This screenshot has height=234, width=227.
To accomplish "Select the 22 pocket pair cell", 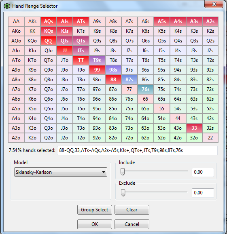I will tap(210, 138).
